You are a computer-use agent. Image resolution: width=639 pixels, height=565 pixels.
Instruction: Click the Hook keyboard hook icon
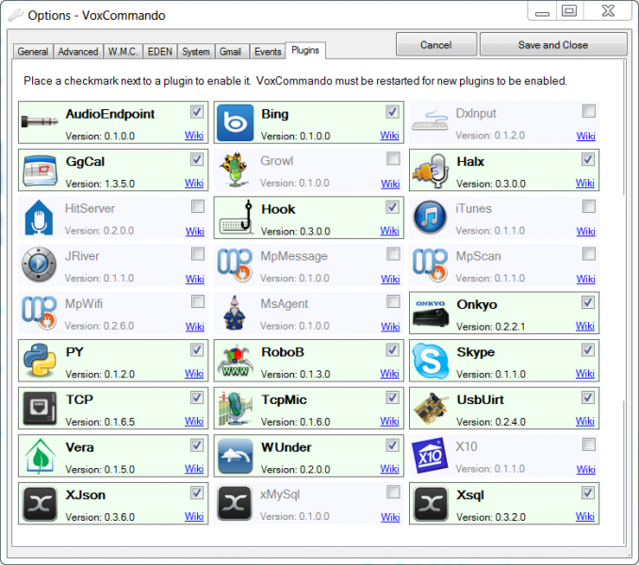click(x=237, y=218)
